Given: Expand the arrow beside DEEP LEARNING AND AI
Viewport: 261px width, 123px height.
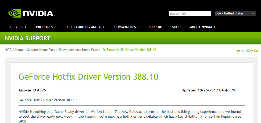Looking at the screenshot, I should tap(104, 27).
